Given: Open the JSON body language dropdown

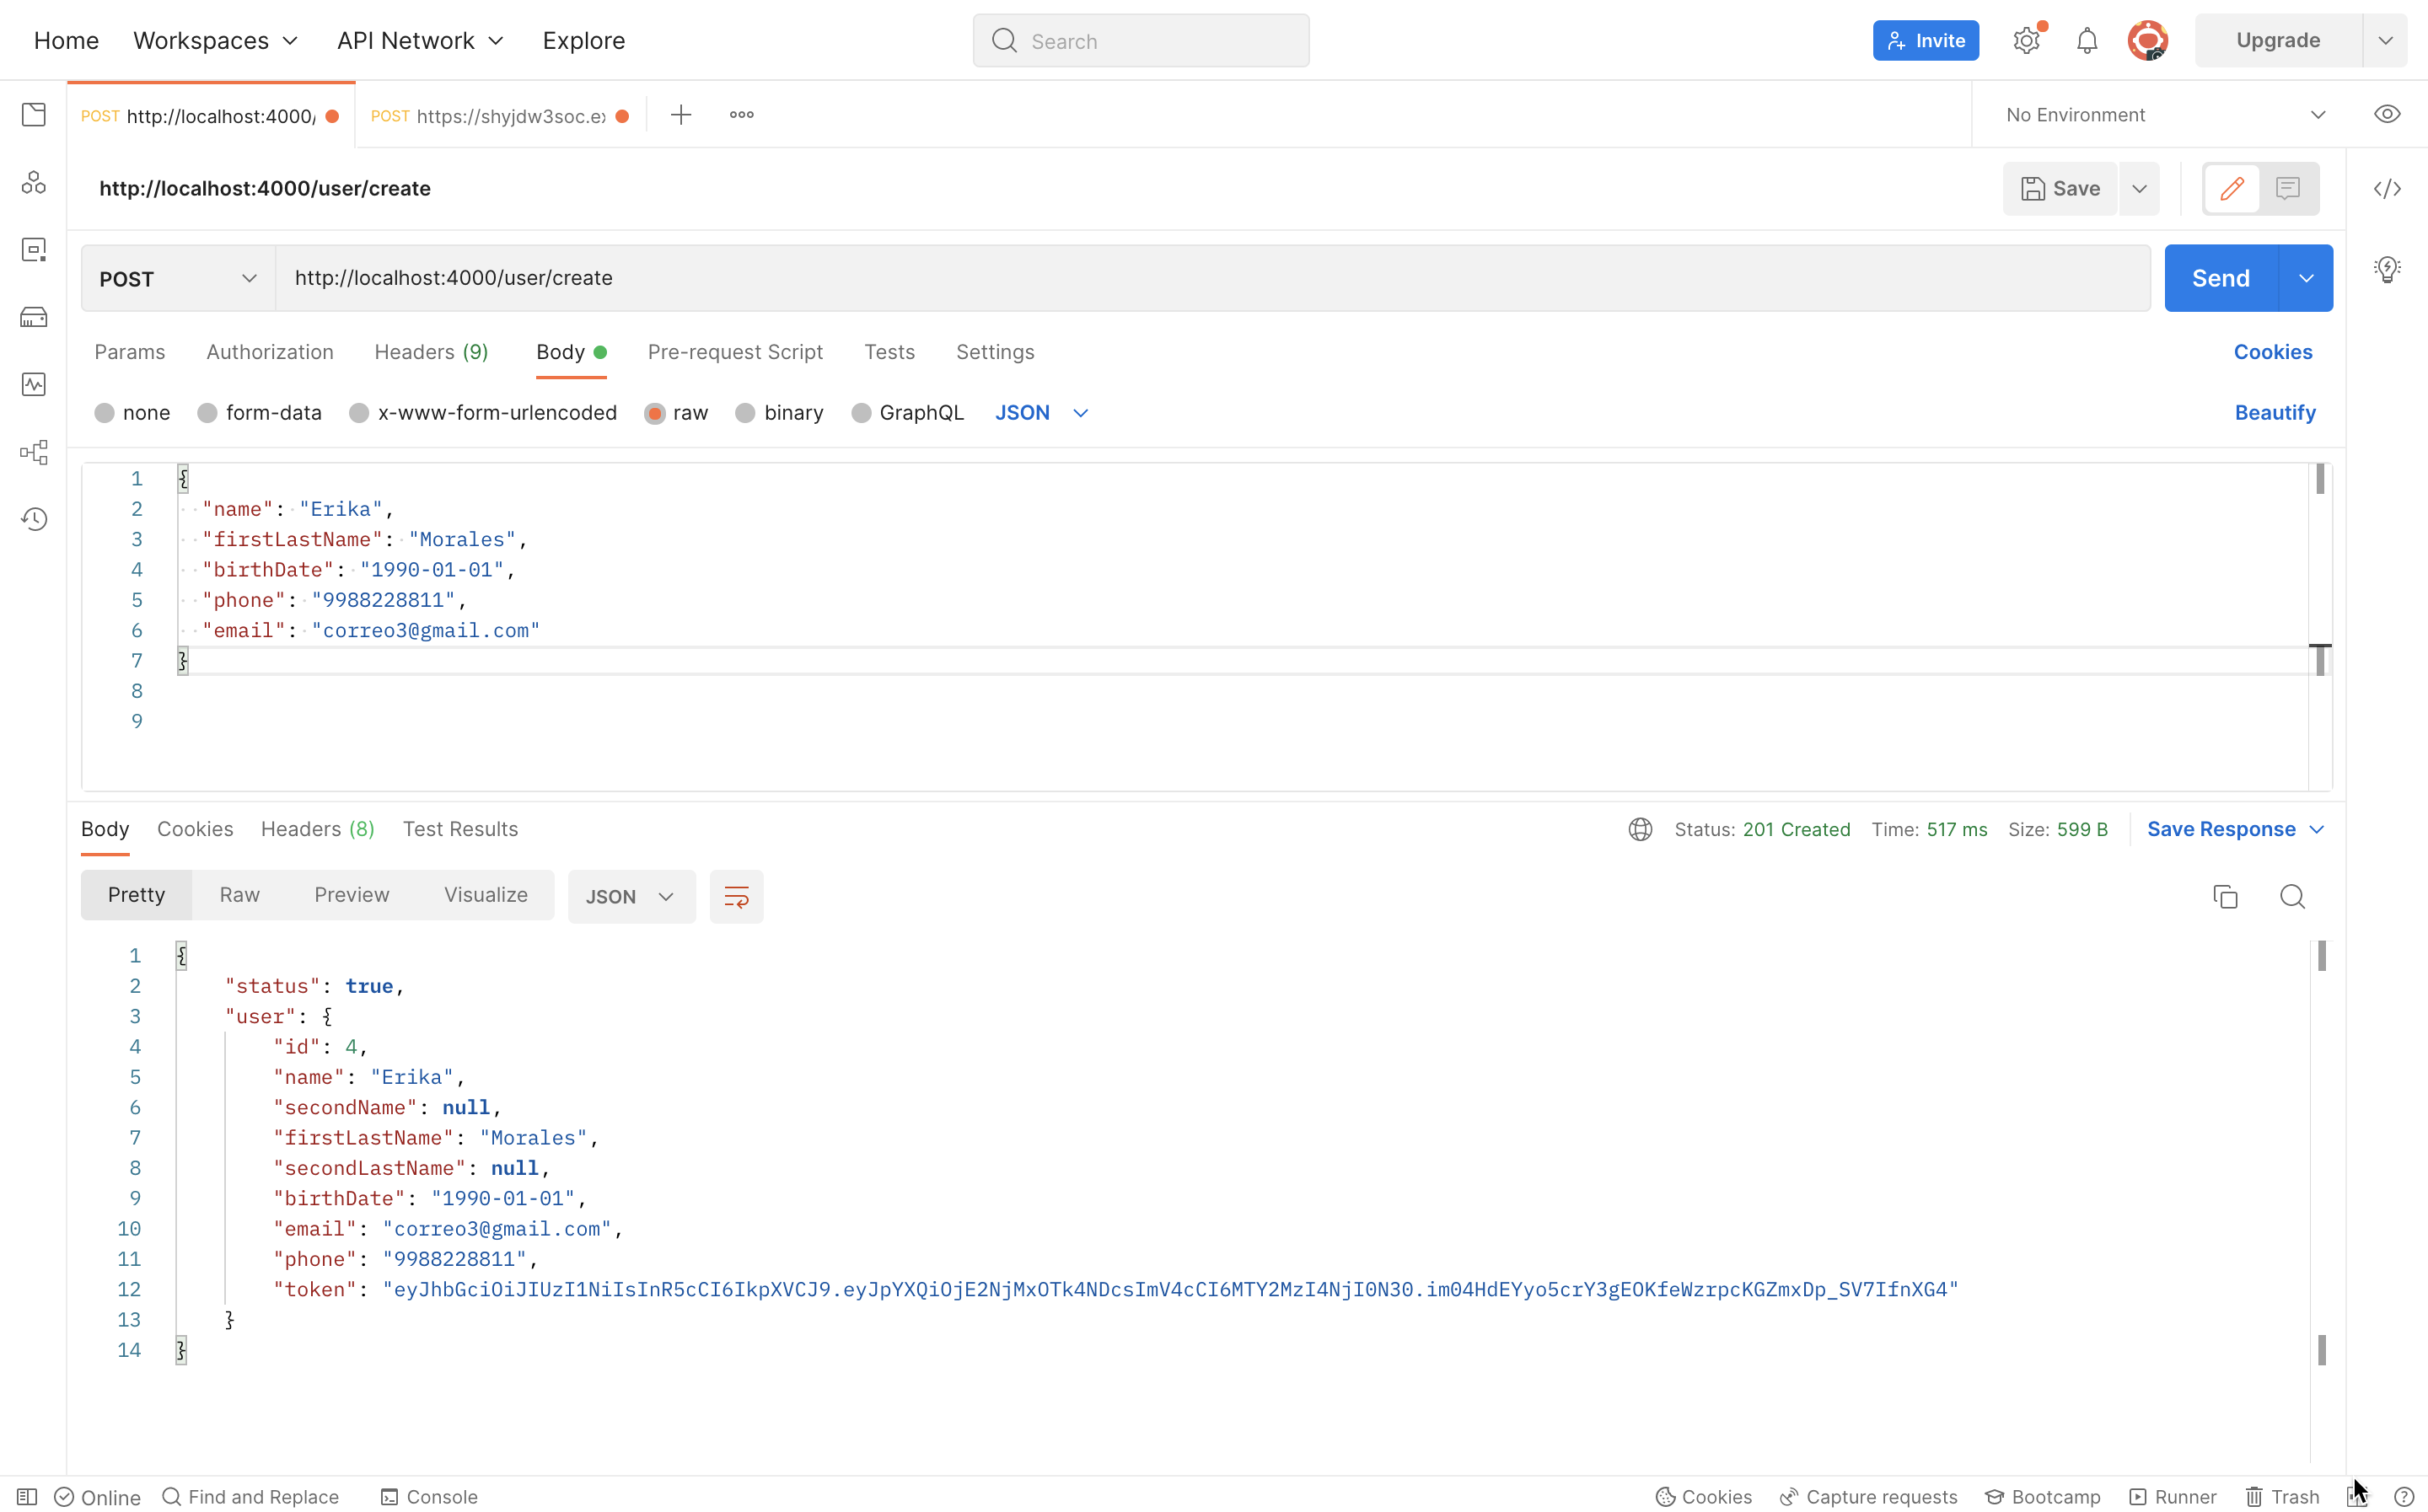Looking at the screenshot, I should (x=1041, y=412).
